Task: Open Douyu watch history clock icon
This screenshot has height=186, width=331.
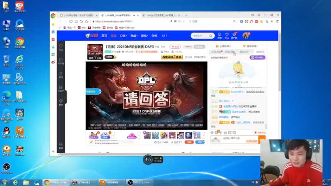Action: coord(220,36)
